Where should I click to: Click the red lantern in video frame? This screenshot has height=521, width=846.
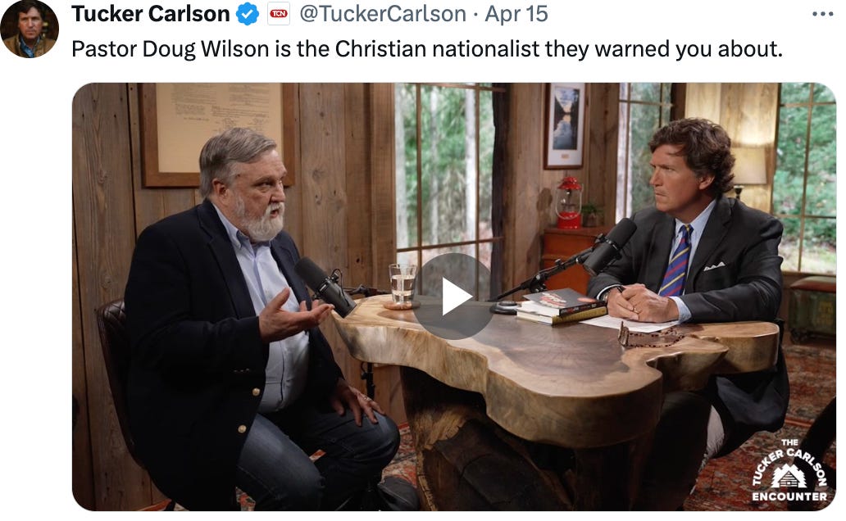point(568,202)
